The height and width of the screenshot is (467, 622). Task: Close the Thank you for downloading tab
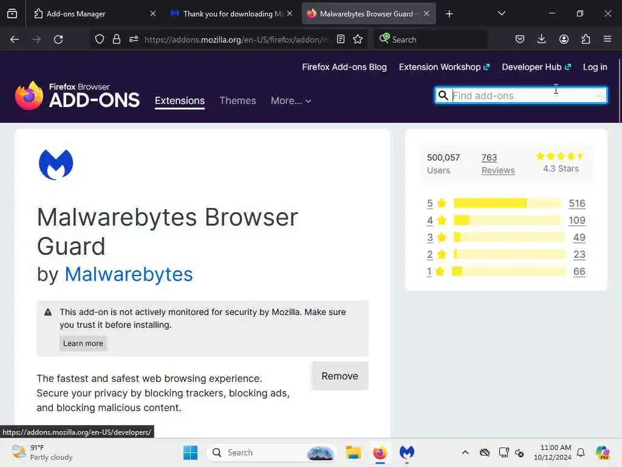[x=290, y=14]
